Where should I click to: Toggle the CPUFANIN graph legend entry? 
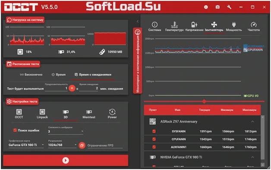[253, 50]
